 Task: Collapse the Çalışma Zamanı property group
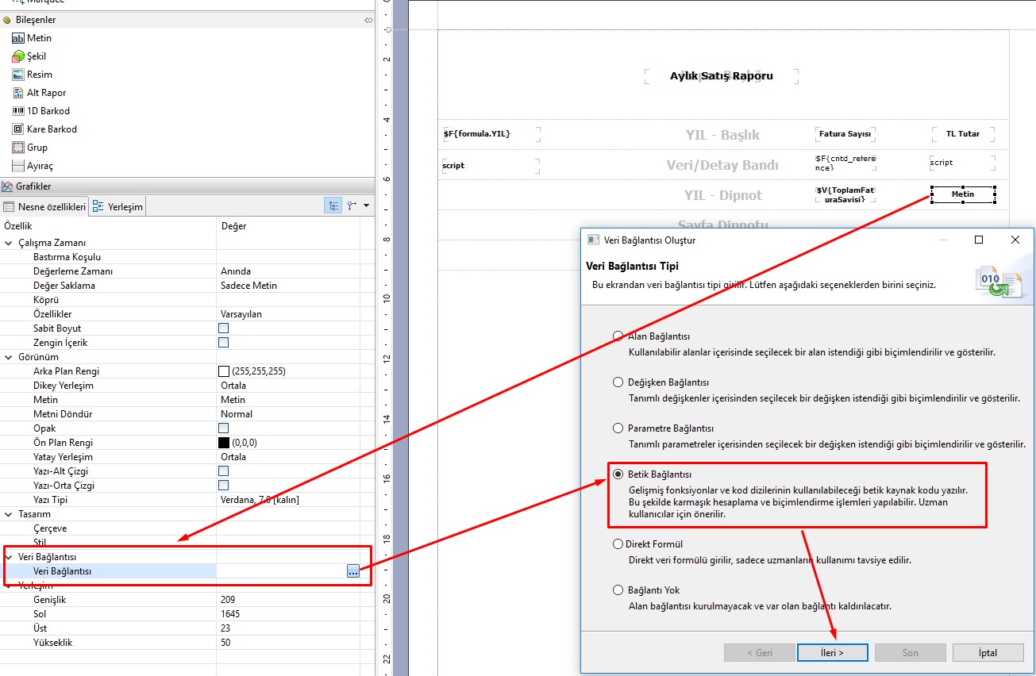[x=9, y=243]
